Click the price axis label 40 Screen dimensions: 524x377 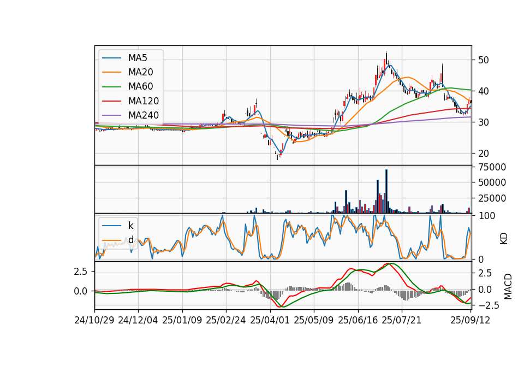[x=484, y=91]
